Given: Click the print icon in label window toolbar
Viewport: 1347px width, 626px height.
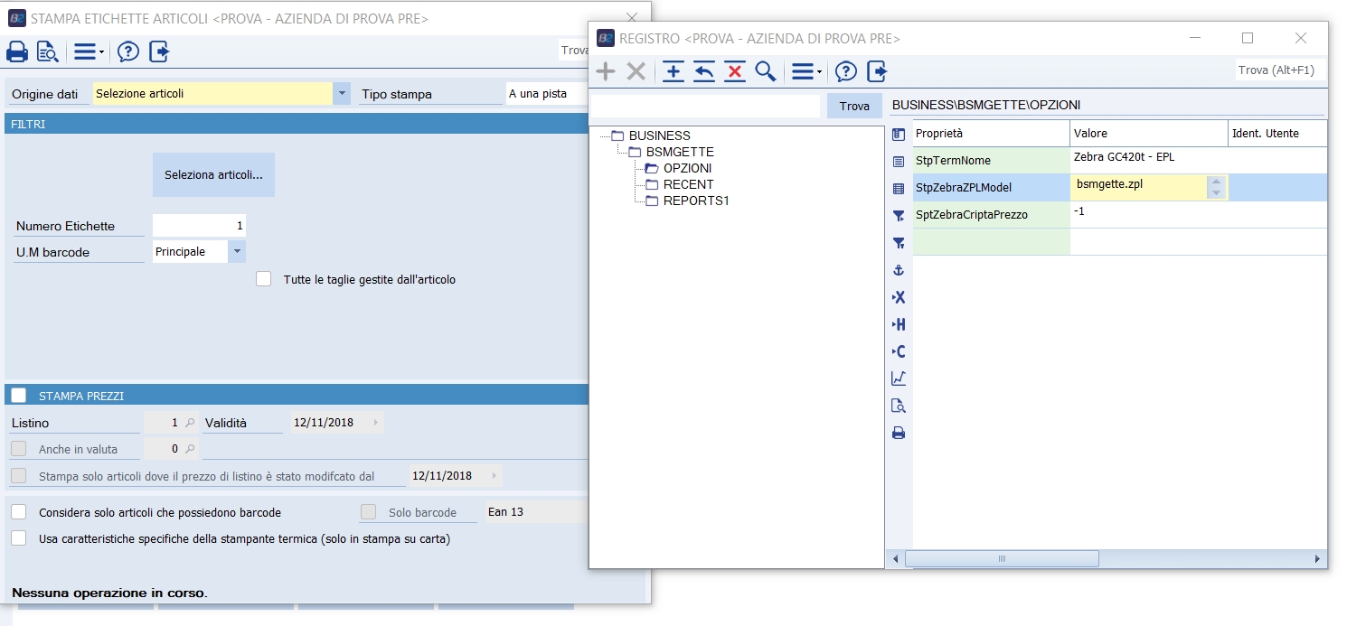Looking at the screenshot, I should tap(16, 51).
